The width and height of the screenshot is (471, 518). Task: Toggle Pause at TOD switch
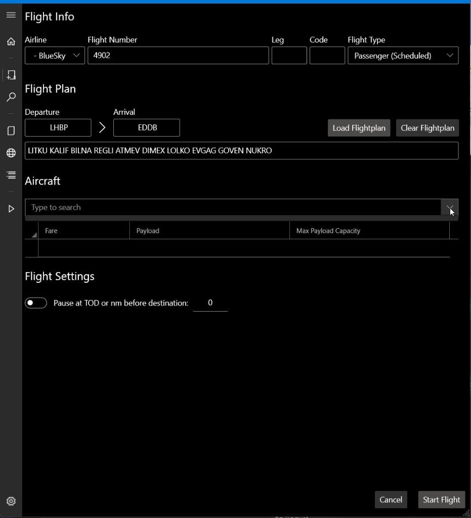(36, 303)
